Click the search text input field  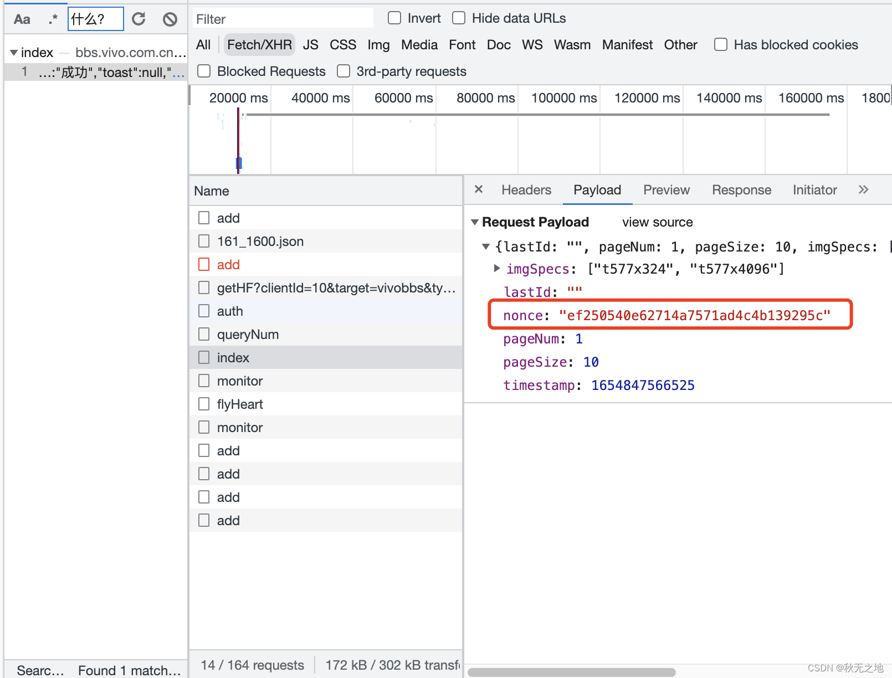tap(95, 19)
